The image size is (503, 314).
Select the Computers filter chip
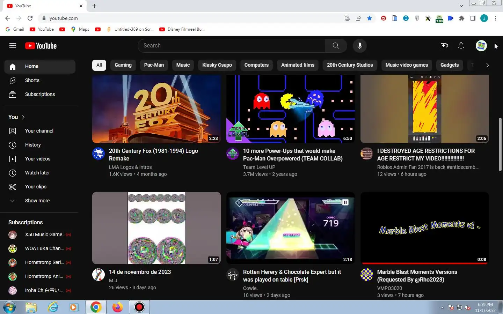256,65
